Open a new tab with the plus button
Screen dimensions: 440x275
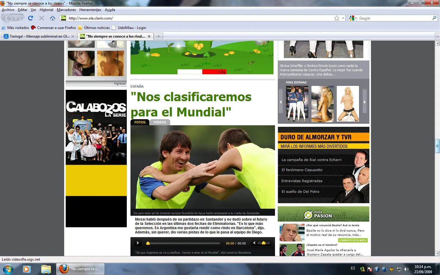click(x=158, y=36)
